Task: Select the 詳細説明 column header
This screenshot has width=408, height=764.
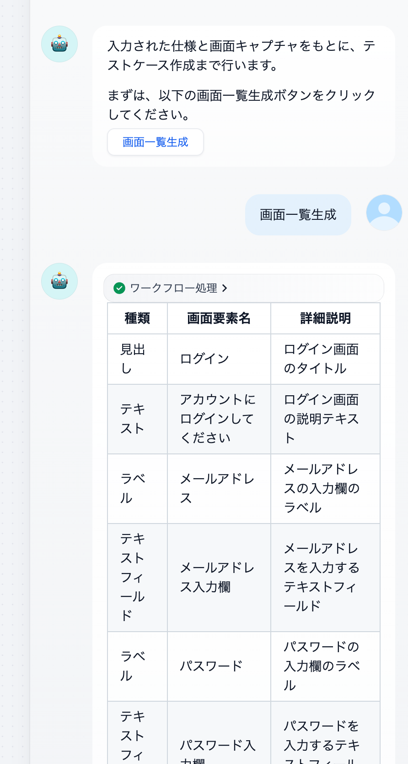Action: click(x=325, y=318)
